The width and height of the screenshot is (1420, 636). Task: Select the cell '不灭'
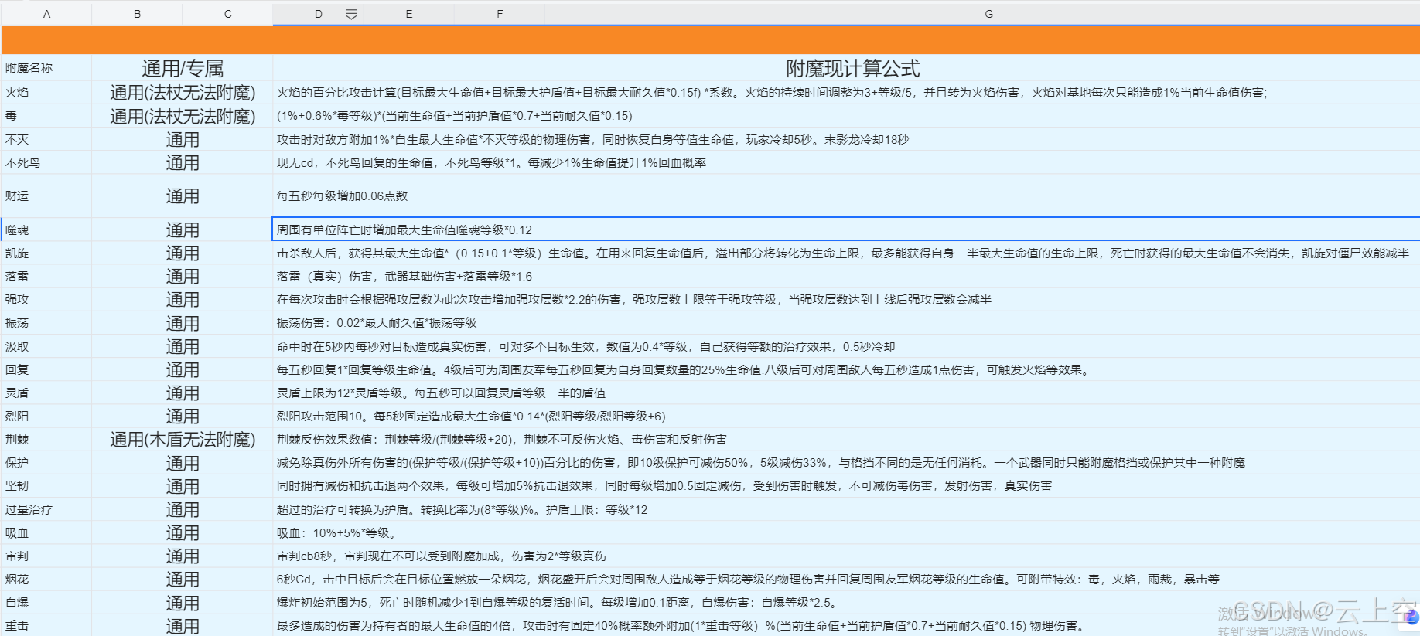pos(46,139)
